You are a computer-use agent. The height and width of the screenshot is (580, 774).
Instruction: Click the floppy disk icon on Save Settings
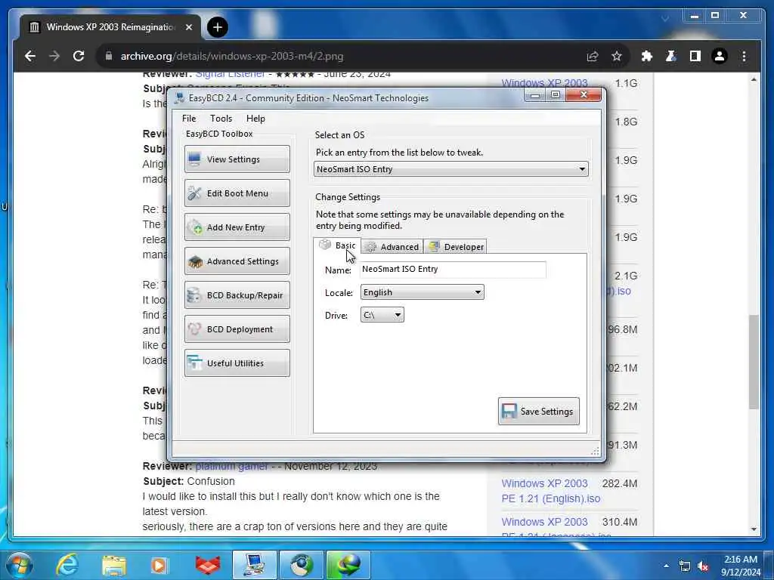509,412
